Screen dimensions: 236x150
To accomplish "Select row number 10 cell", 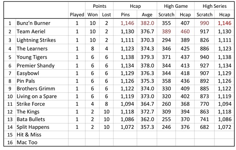I will pyautogui.click(x=10, y=96).
